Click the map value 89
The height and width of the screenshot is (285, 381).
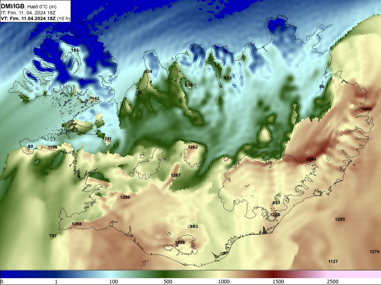point(30,146)
